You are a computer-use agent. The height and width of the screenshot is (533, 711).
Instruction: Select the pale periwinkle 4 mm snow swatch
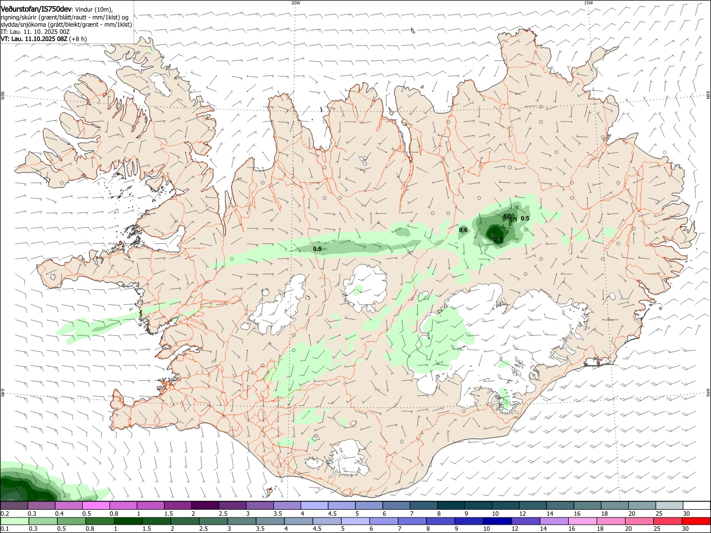coord(314,505)
